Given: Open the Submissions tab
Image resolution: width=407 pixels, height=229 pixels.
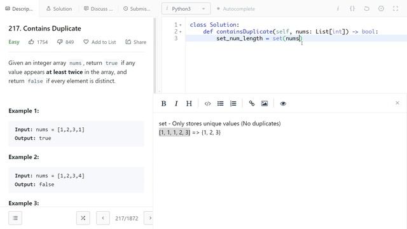Looking at the screenshot, I should pyautogui.click(x=137, y=9).
